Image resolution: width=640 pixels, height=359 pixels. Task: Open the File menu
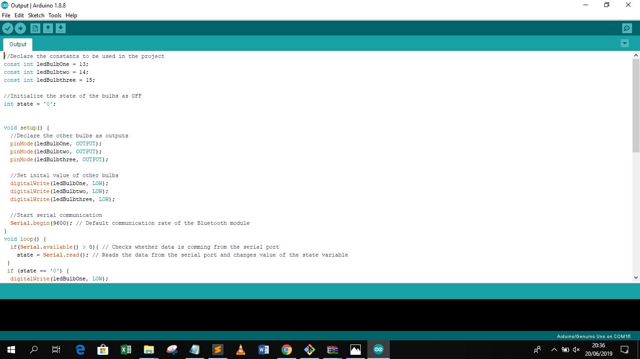6,15
